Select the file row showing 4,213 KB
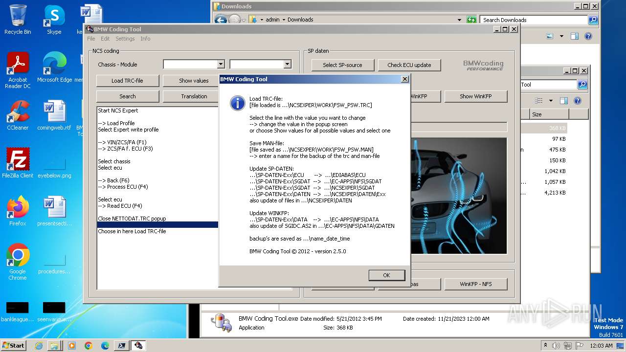626x352 pixels. point(555,193)
